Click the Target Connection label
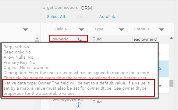 tap(59, 8)
